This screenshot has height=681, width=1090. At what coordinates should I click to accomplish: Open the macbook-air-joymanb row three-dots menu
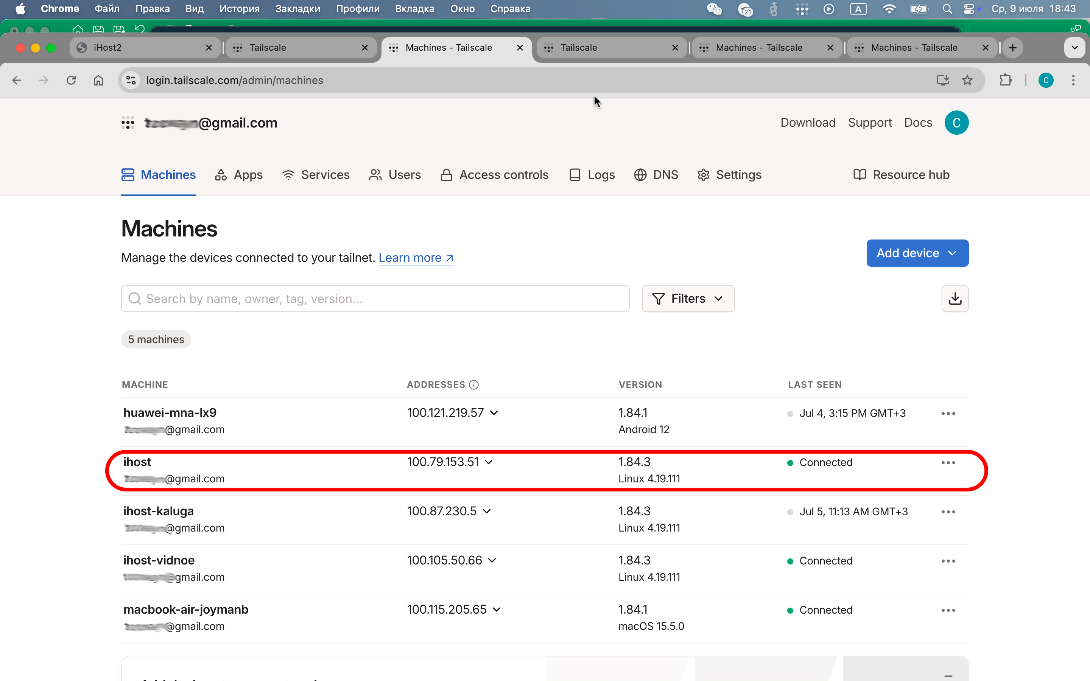[x=948, y=610]
